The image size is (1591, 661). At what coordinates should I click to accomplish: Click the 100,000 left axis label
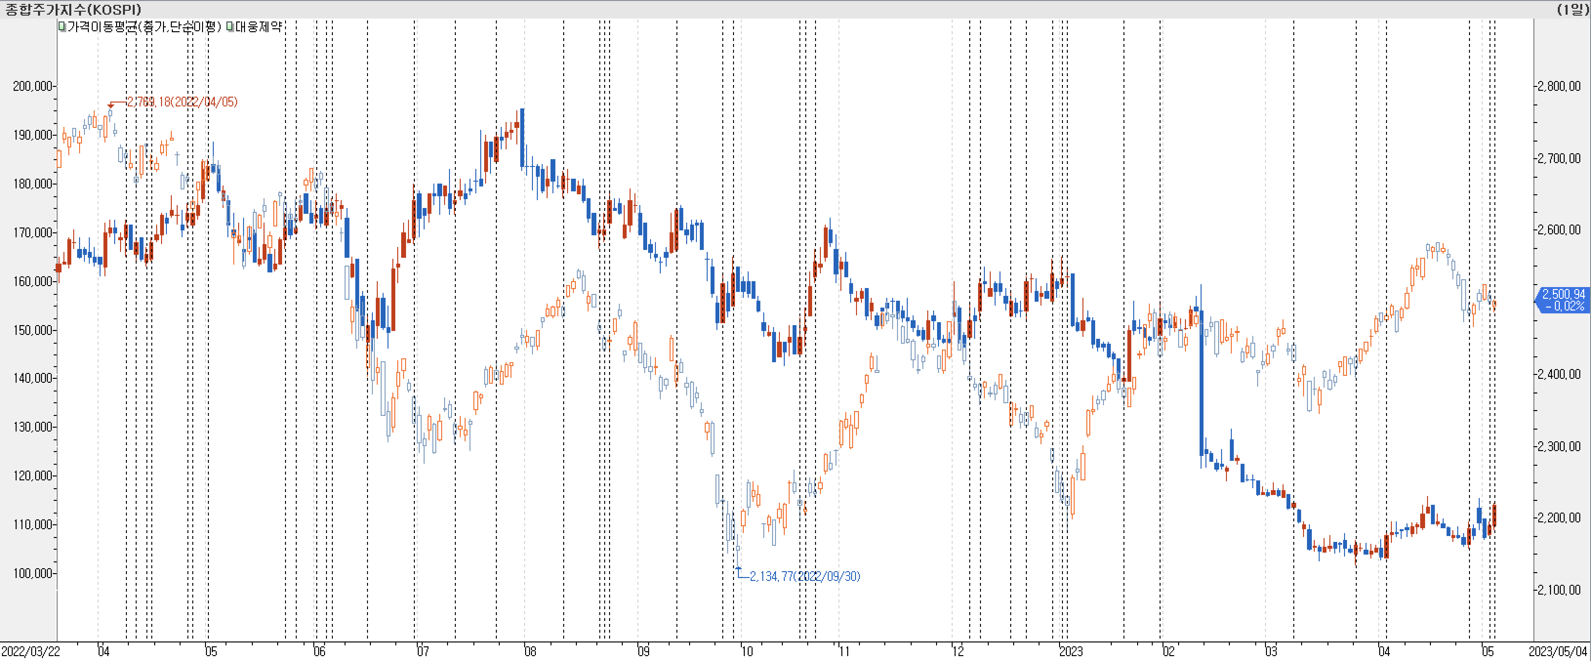pos(32,573)
